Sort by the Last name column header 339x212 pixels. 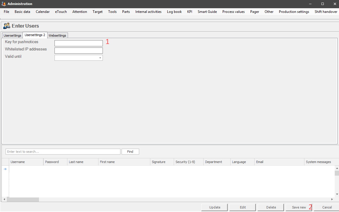(83, 162)
